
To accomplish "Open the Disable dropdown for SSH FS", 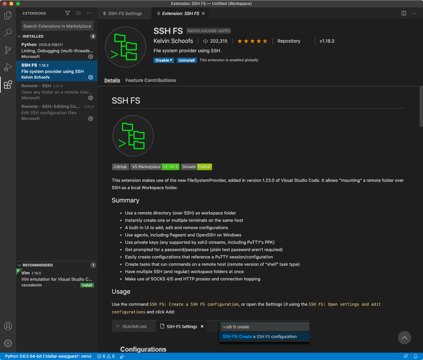I will click(164, 60).
